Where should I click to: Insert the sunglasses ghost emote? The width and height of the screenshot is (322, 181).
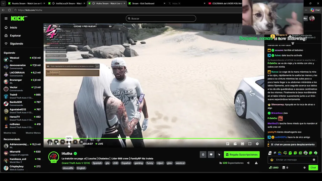pos(270,153)
